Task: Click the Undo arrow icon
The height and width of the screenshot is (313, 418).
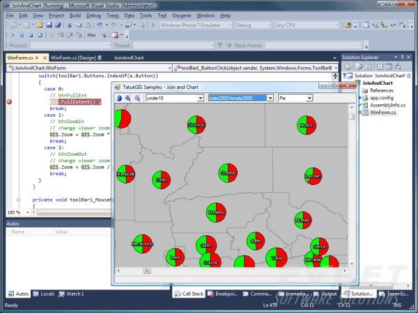Action: click(100, 25)
